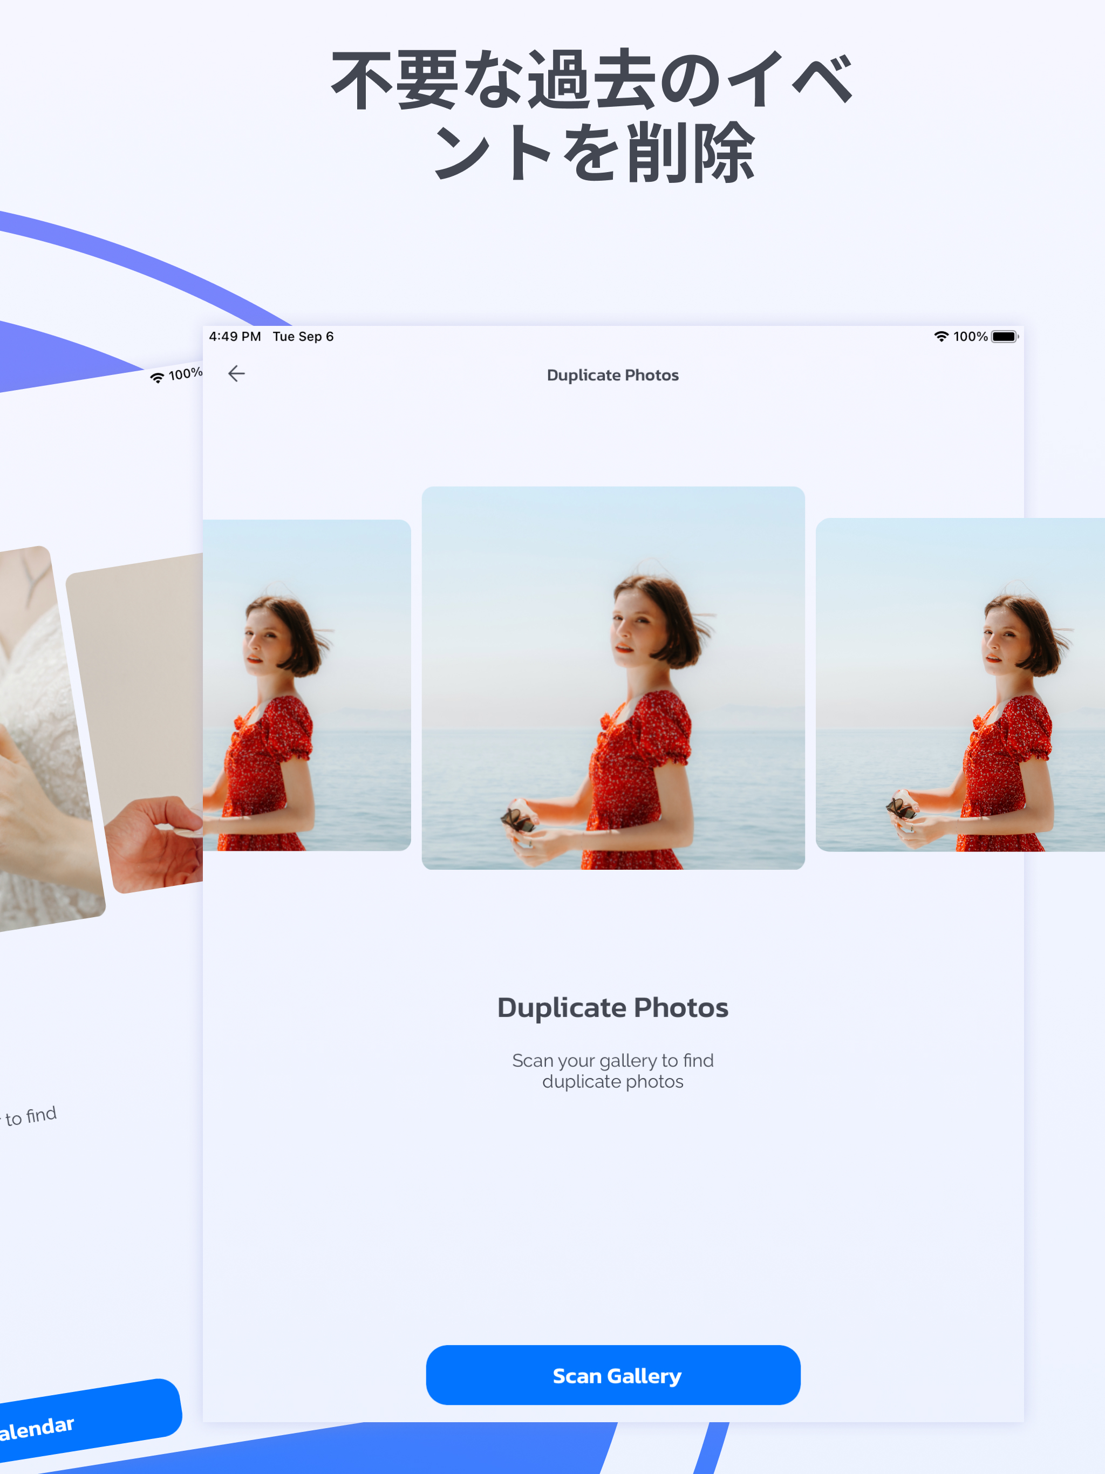
Task: Click the Tue Sep 6 date
Action: [303, 337]
